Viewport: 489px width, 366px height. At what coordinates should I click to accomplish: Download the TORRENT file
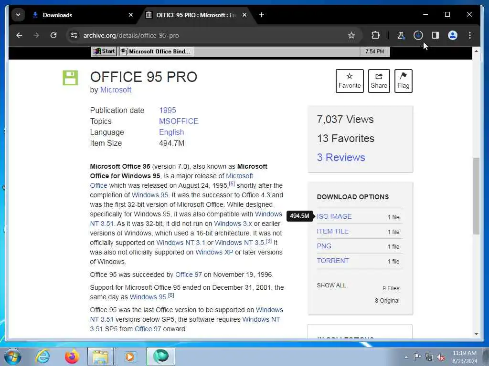point(333,261)
